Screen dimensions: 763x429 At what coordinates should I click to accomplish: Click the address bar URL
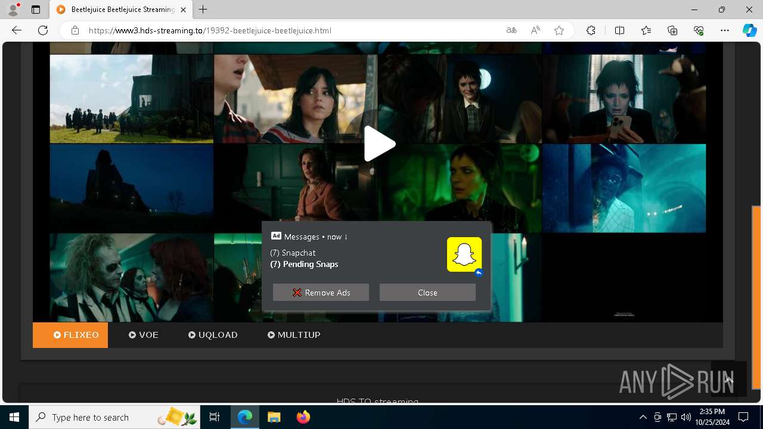(x=210, y=30)
